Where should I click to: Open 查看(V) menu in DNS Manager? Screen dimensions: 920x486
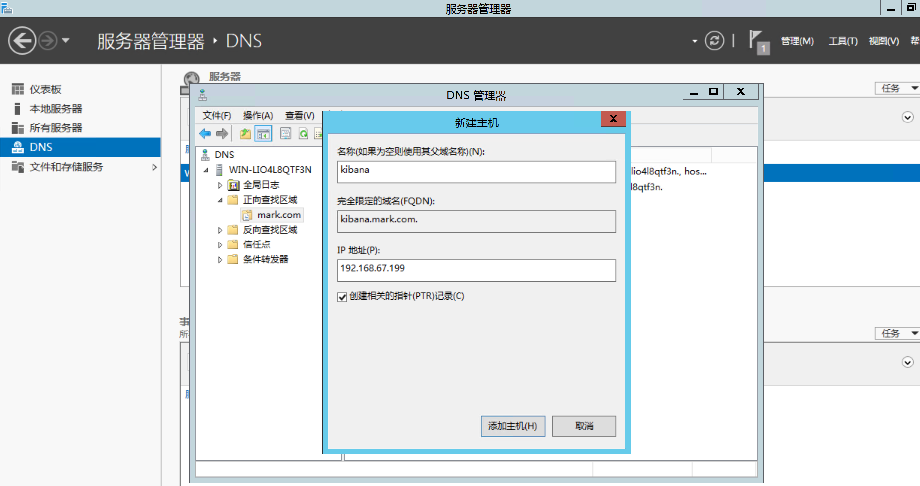[300, 115]
